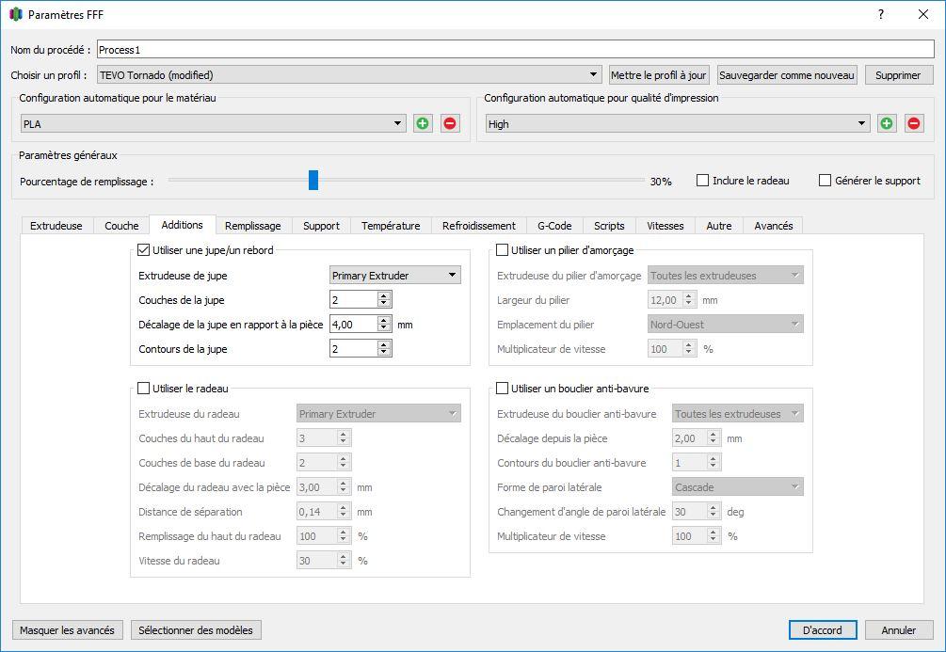Click in the Nom du procédé field
Image resolution: width=946 pixels, height=652 pixels.
pos(515,50)
